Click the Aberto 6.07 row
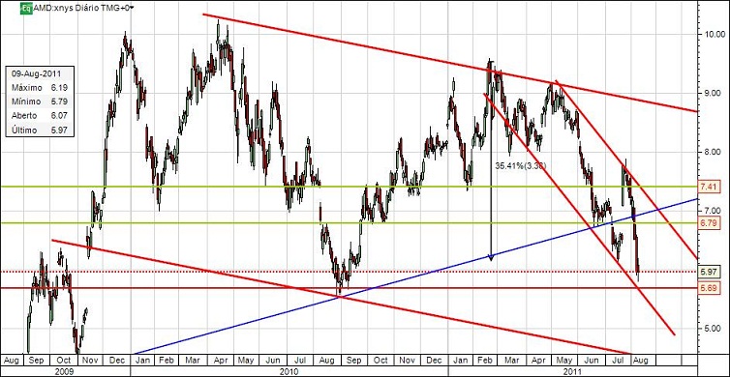This screenshot has width=730, height=377. (40, 116)
